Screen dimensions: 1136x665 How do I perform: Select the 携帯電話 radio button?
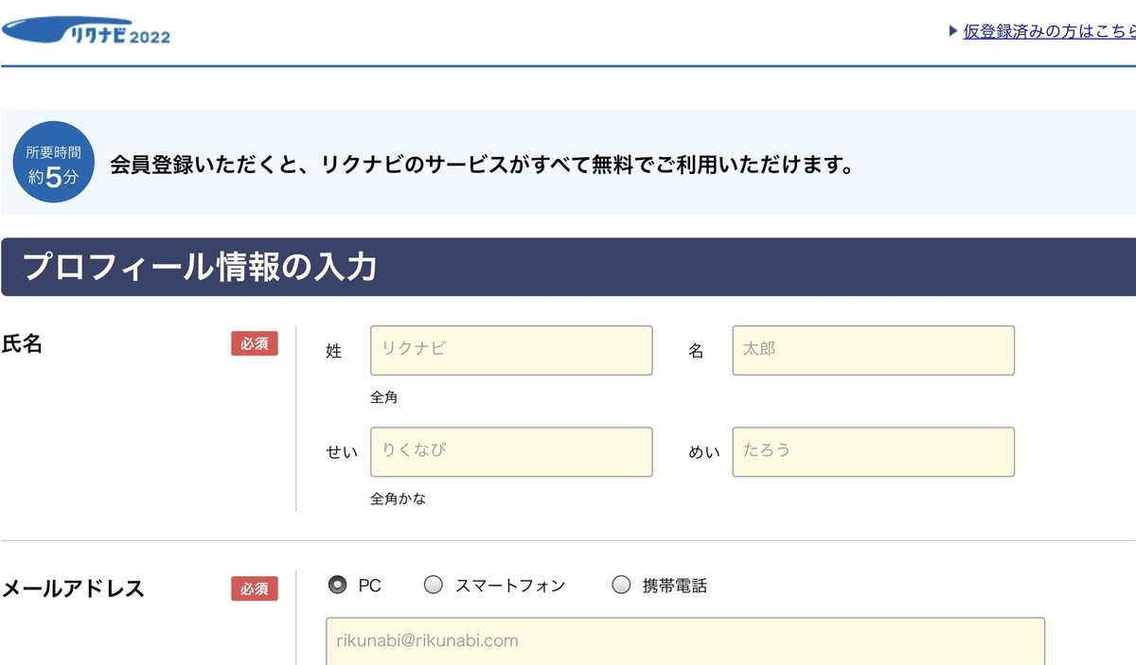[622, 586]
